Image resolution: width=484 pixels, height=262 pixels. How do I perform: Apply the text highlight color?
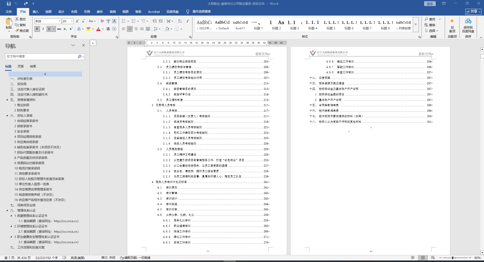pyautogui.click(x=88, y=29)
